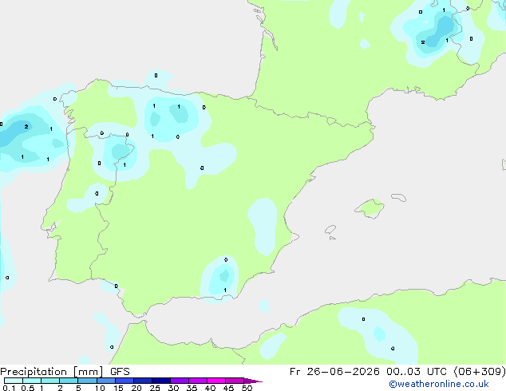Viewport: 506px width, 391px height.
Task: Click the 20–25 mm dark blue swatch
Action: [143, 381]
